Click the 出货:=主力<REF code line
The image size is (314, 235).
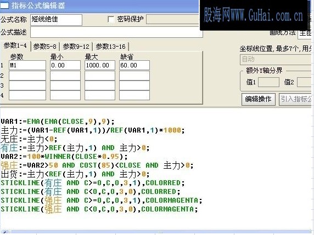pos(75,174)
